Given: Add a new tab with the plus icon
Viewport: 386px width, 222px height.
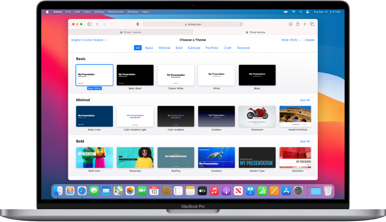Looking at the screenshot, I should (x=305, y=24).
